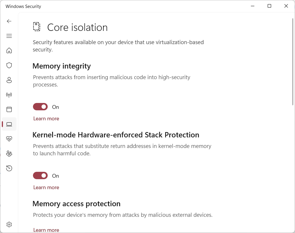Click Learn more under Memory integrity

pos(46,119)
